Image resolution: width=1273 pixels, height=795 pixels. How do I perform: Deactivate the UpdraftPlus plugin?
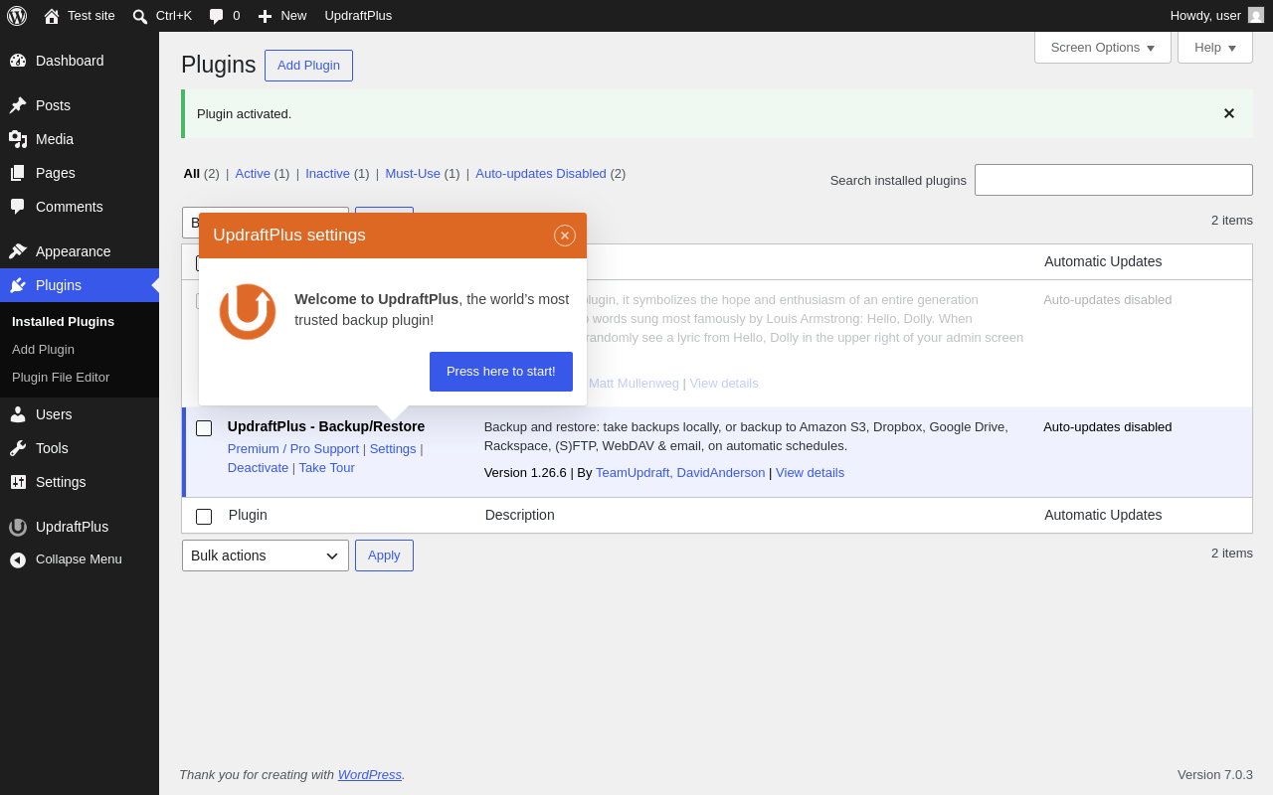[x=259, y=467]
